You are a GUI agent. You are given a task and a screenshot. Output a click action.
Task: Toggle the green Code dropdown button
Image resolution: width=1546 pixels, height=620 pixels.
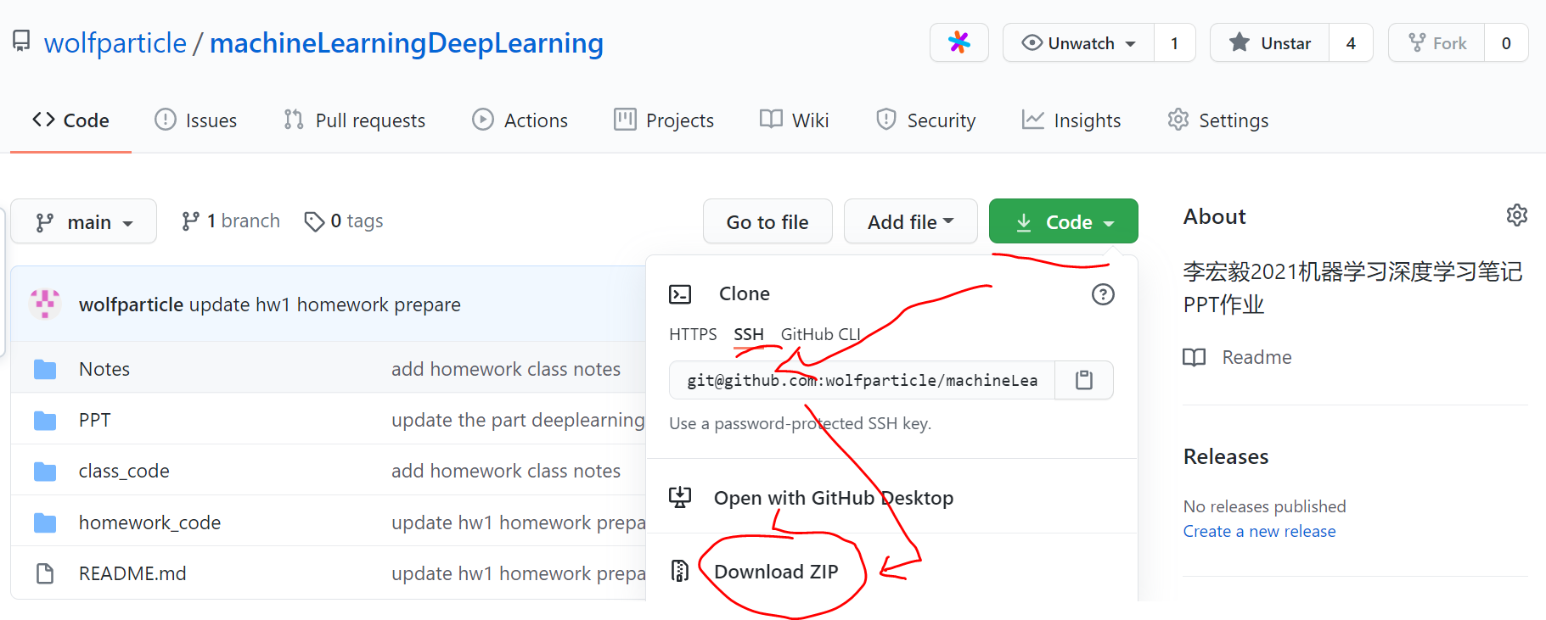(1063, 221)
